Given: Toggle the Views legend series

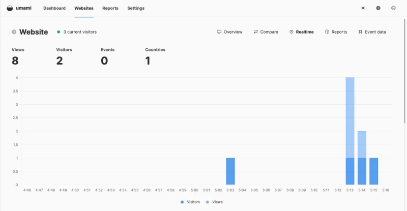Looking at the screenshot, I should click(x=214, y=202).
